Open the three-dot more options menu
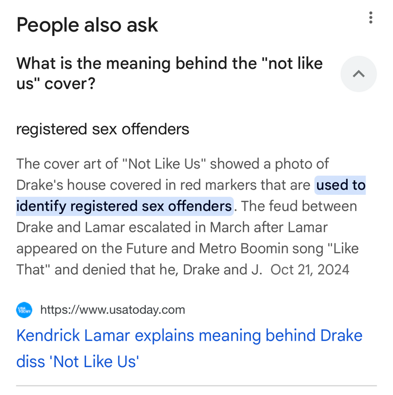This screenshot has width=393, height=395. [371, 18]
